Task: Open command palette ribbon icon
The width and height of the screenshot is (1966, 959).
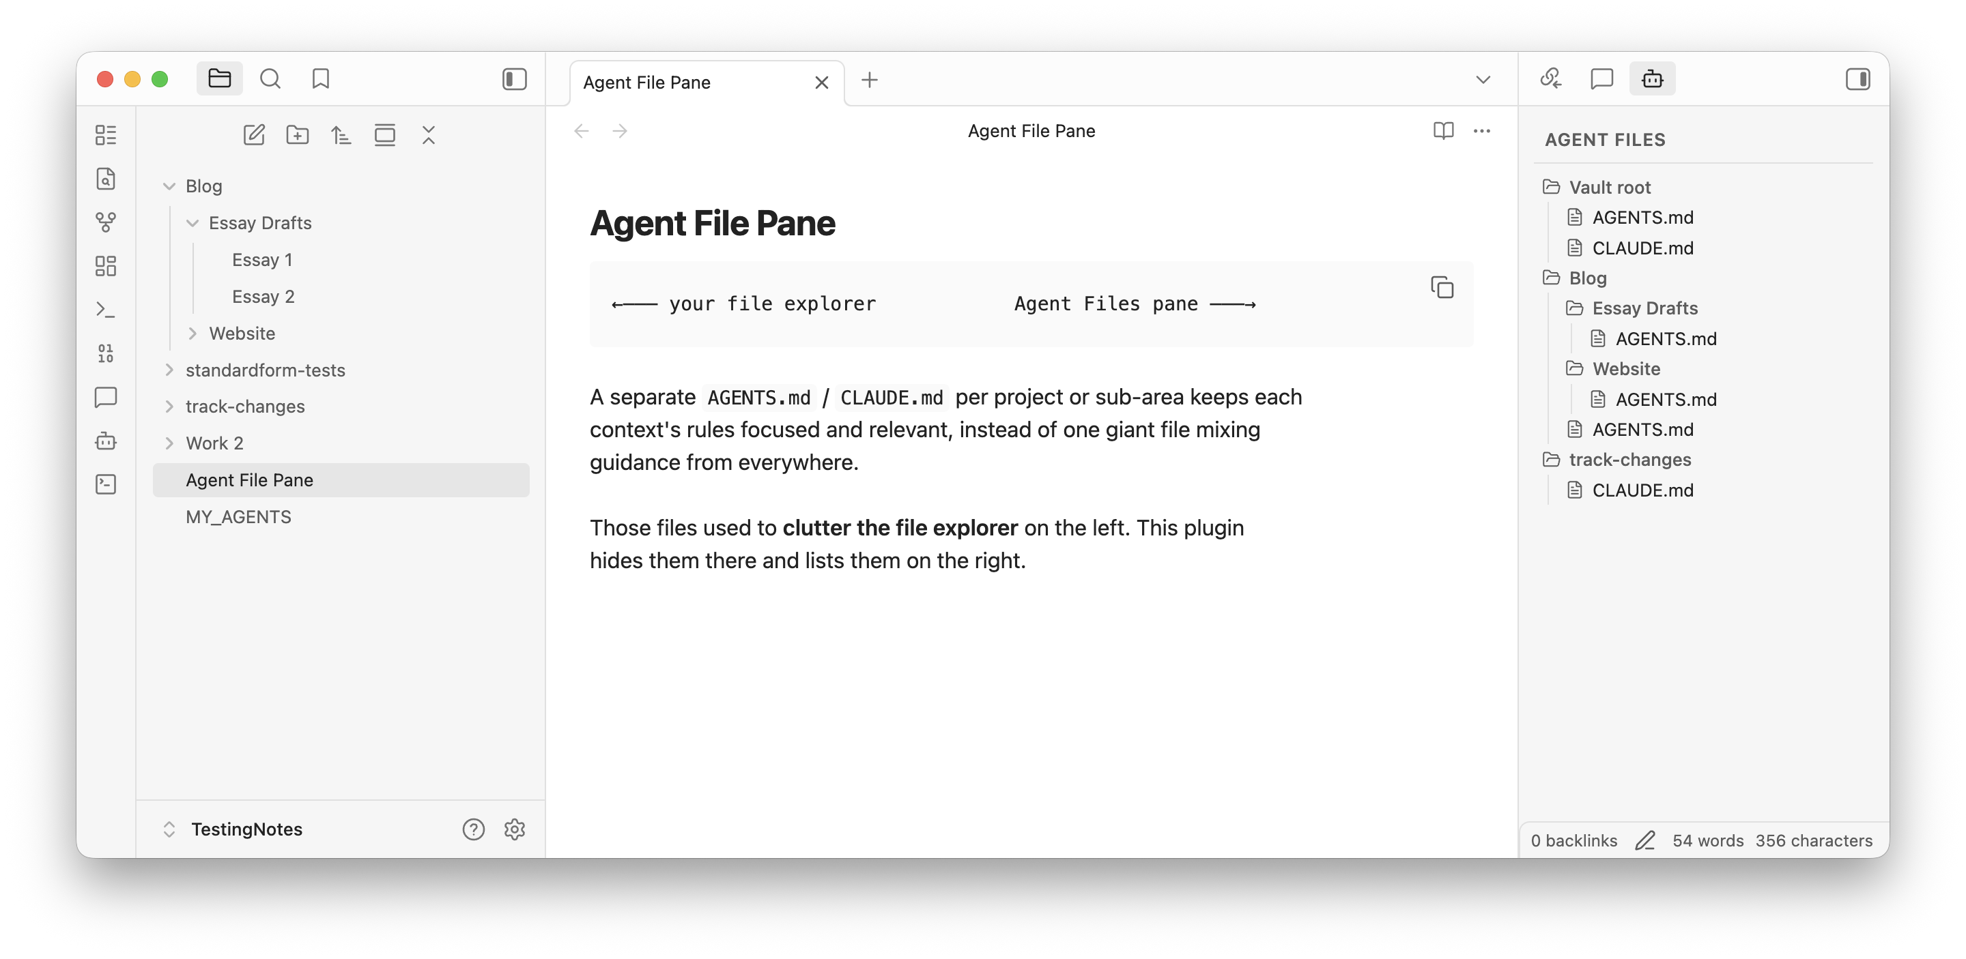Action: (x=106, y=309)
